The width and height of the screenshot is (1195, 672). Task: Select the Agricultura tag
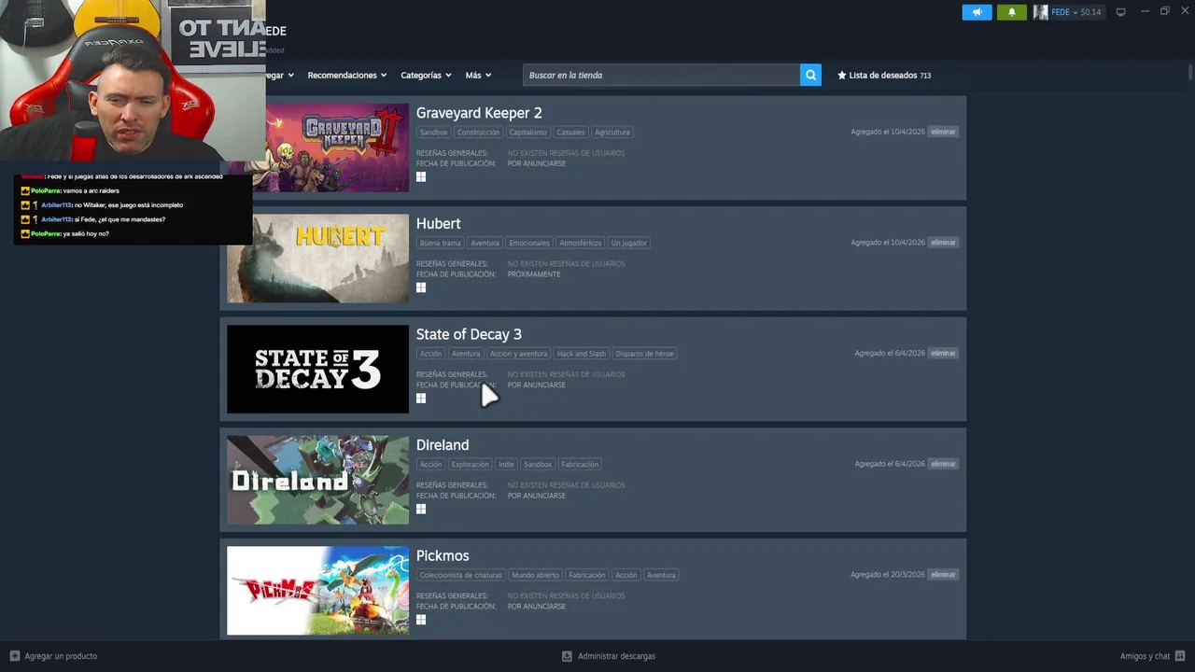[612, 133]
